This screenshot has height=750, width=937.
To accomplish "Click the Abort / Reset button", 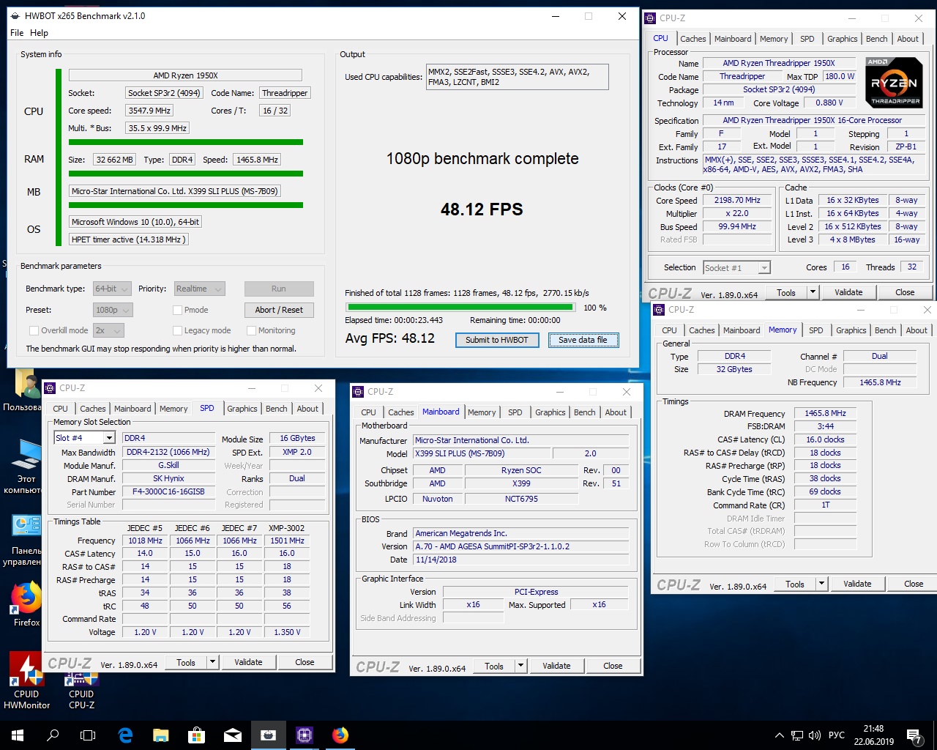I will [x=279, y=310].
